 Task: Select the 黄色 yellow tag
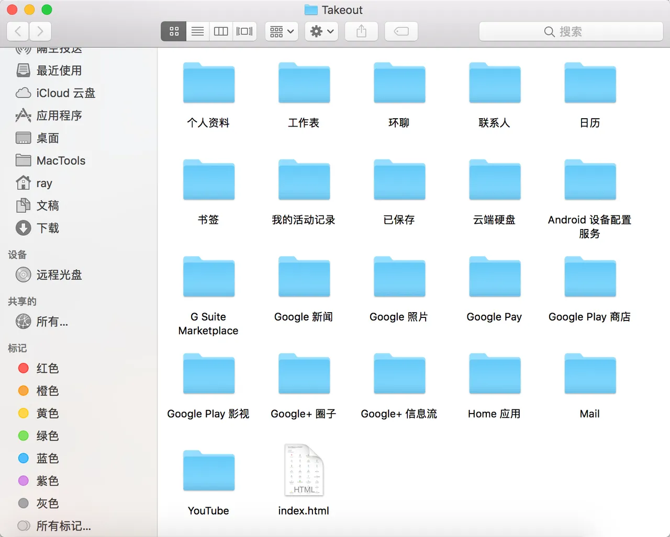tap(38, 413)
